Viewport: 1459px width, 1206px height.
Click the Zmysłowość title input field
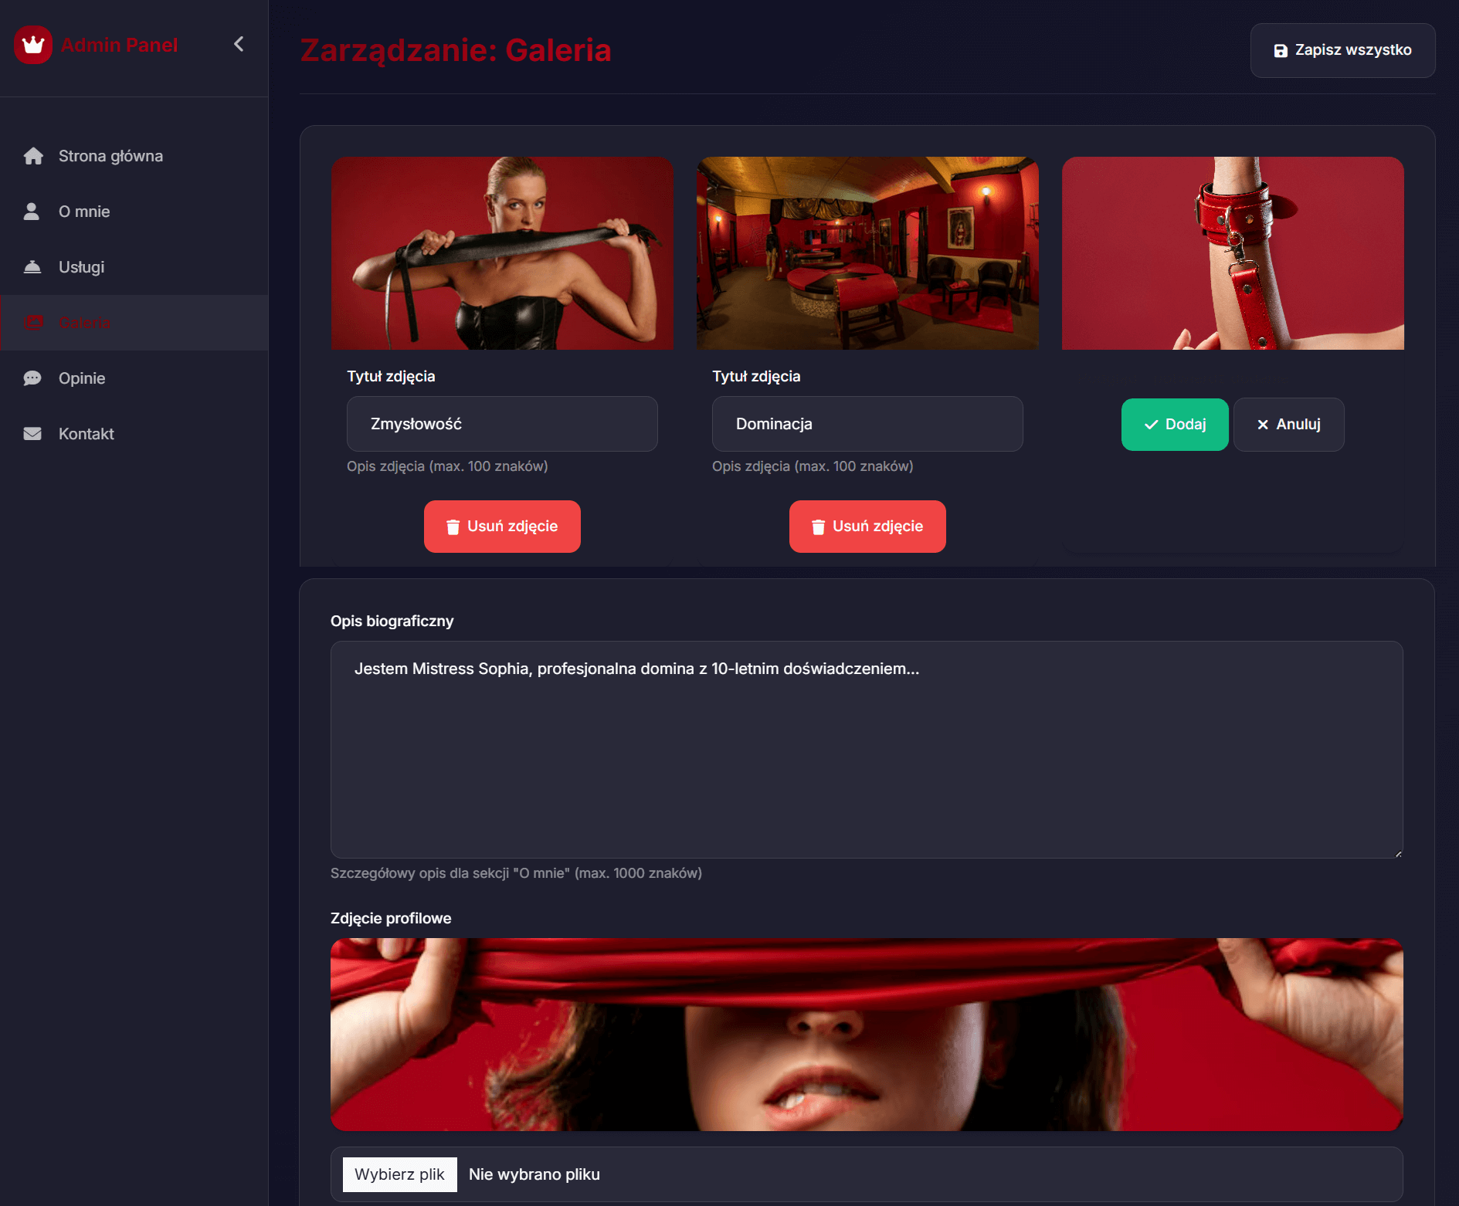coord(502,424)
